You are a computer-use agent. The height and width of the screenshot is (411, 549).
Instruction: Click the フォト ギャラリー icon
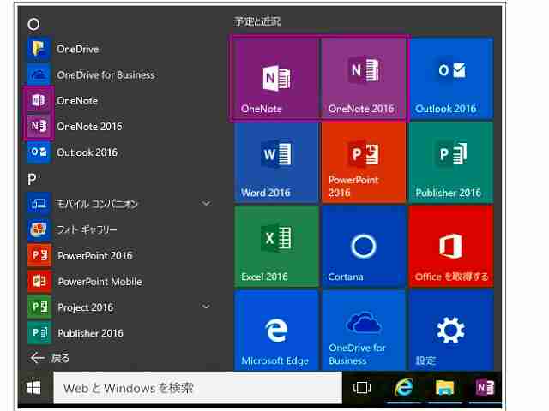(39, 229)
